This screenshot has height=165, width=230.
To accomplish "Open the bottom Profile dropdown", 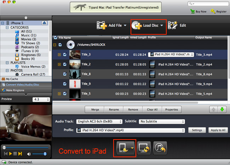I will pyautogui.click(x=131, y=130).
